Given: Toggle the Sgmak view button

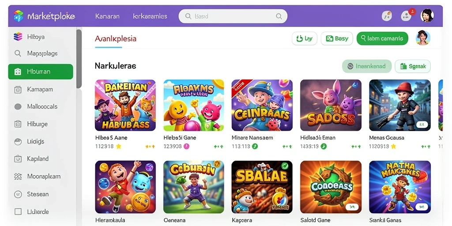Looking at the screenshot, I should pyautogui.click(x=413, y=66).
